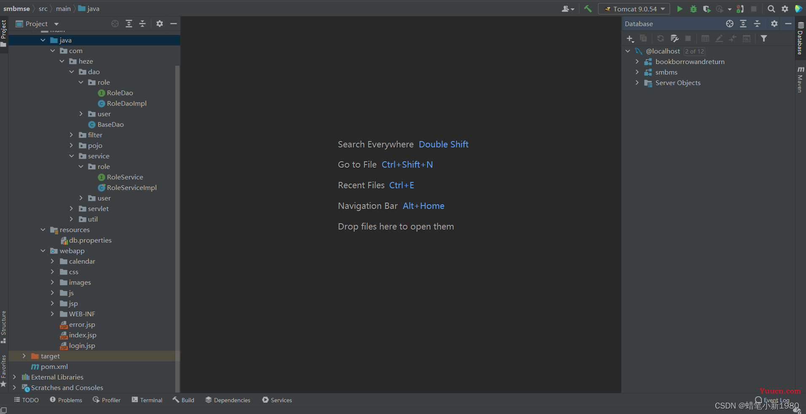Open the Favorites side tab
The width and height of the screenshot is (806, 414).
pyautogui.click(x=4, y=371)
